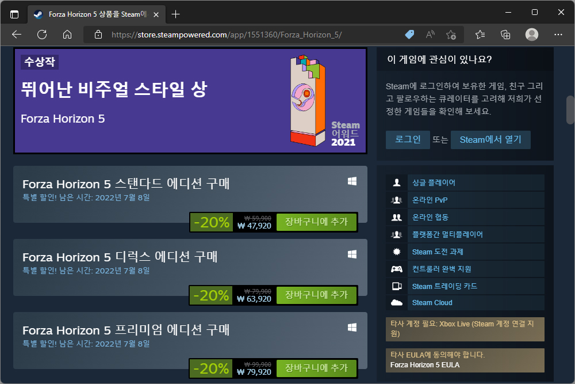575x384 pixels.
Task: Click the Steam Awards 2021 winner banner
Action: coord(190,101)
